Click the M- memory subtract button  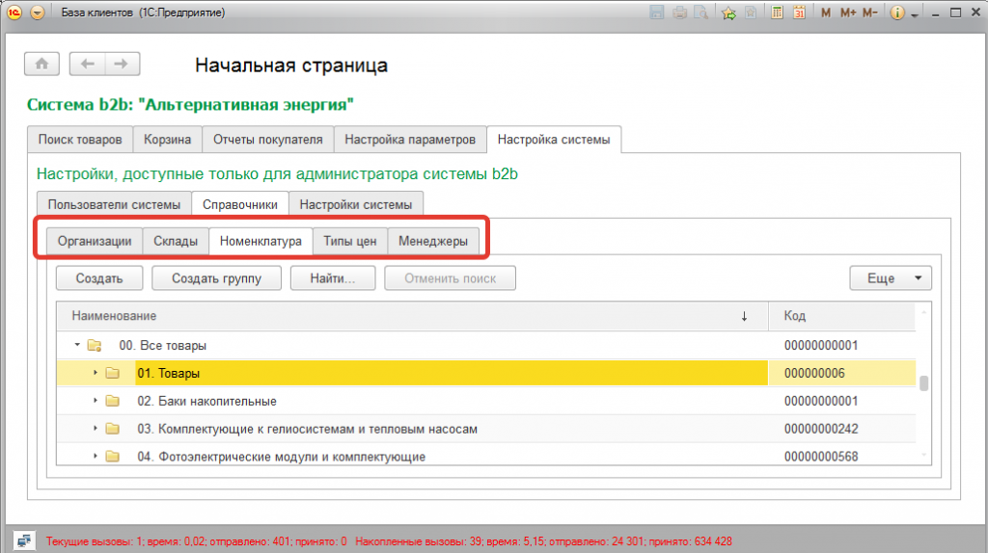point(869,13)
